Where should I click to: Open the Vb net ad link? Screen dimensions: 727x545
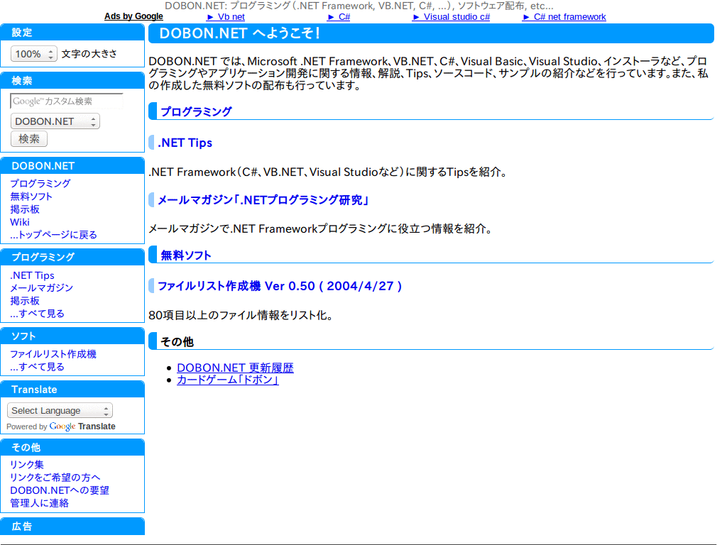click(x=226, y=17)
